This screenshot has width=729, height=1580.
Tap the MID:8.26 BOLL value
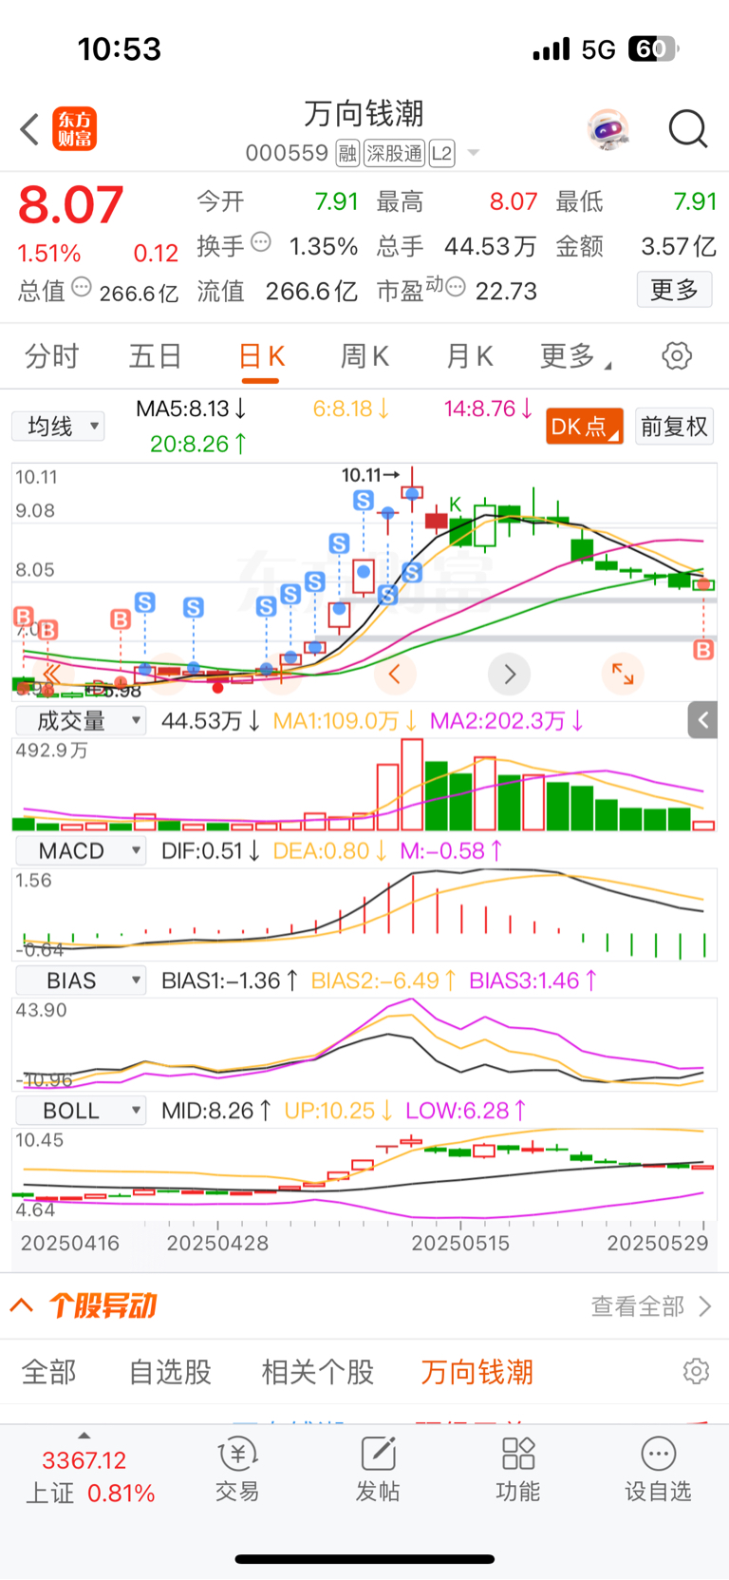216,1111
